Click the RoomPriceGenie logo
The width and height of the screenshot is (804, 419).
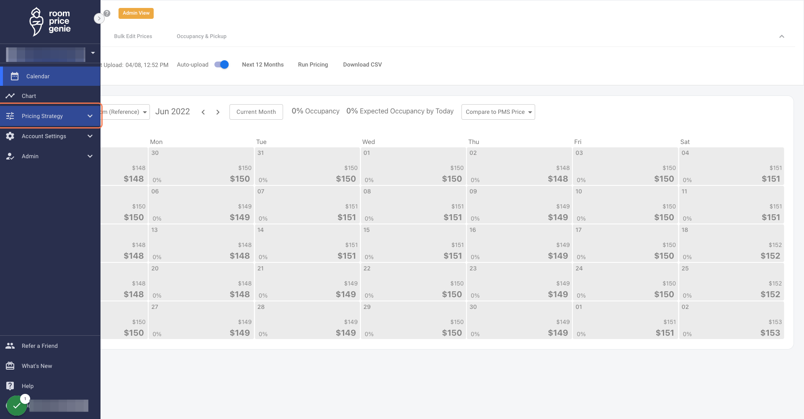(x=50, y=22)
